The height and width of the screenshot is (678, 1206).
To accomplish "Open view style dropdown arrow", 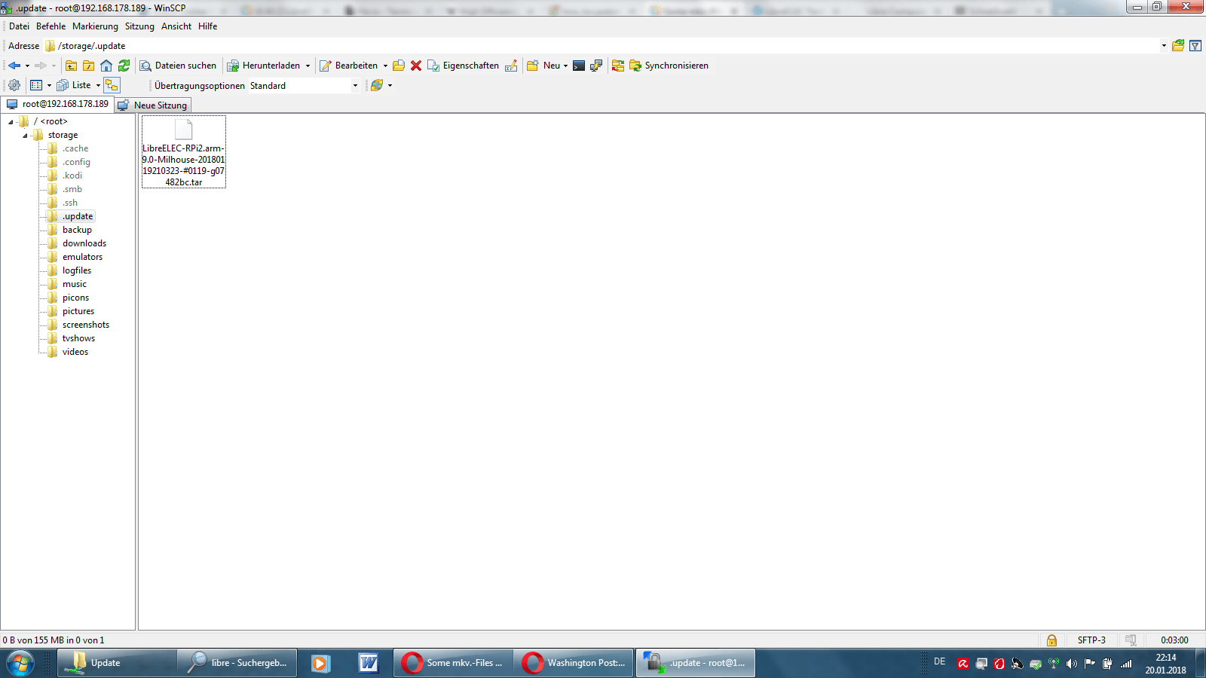I will point(49,85).
